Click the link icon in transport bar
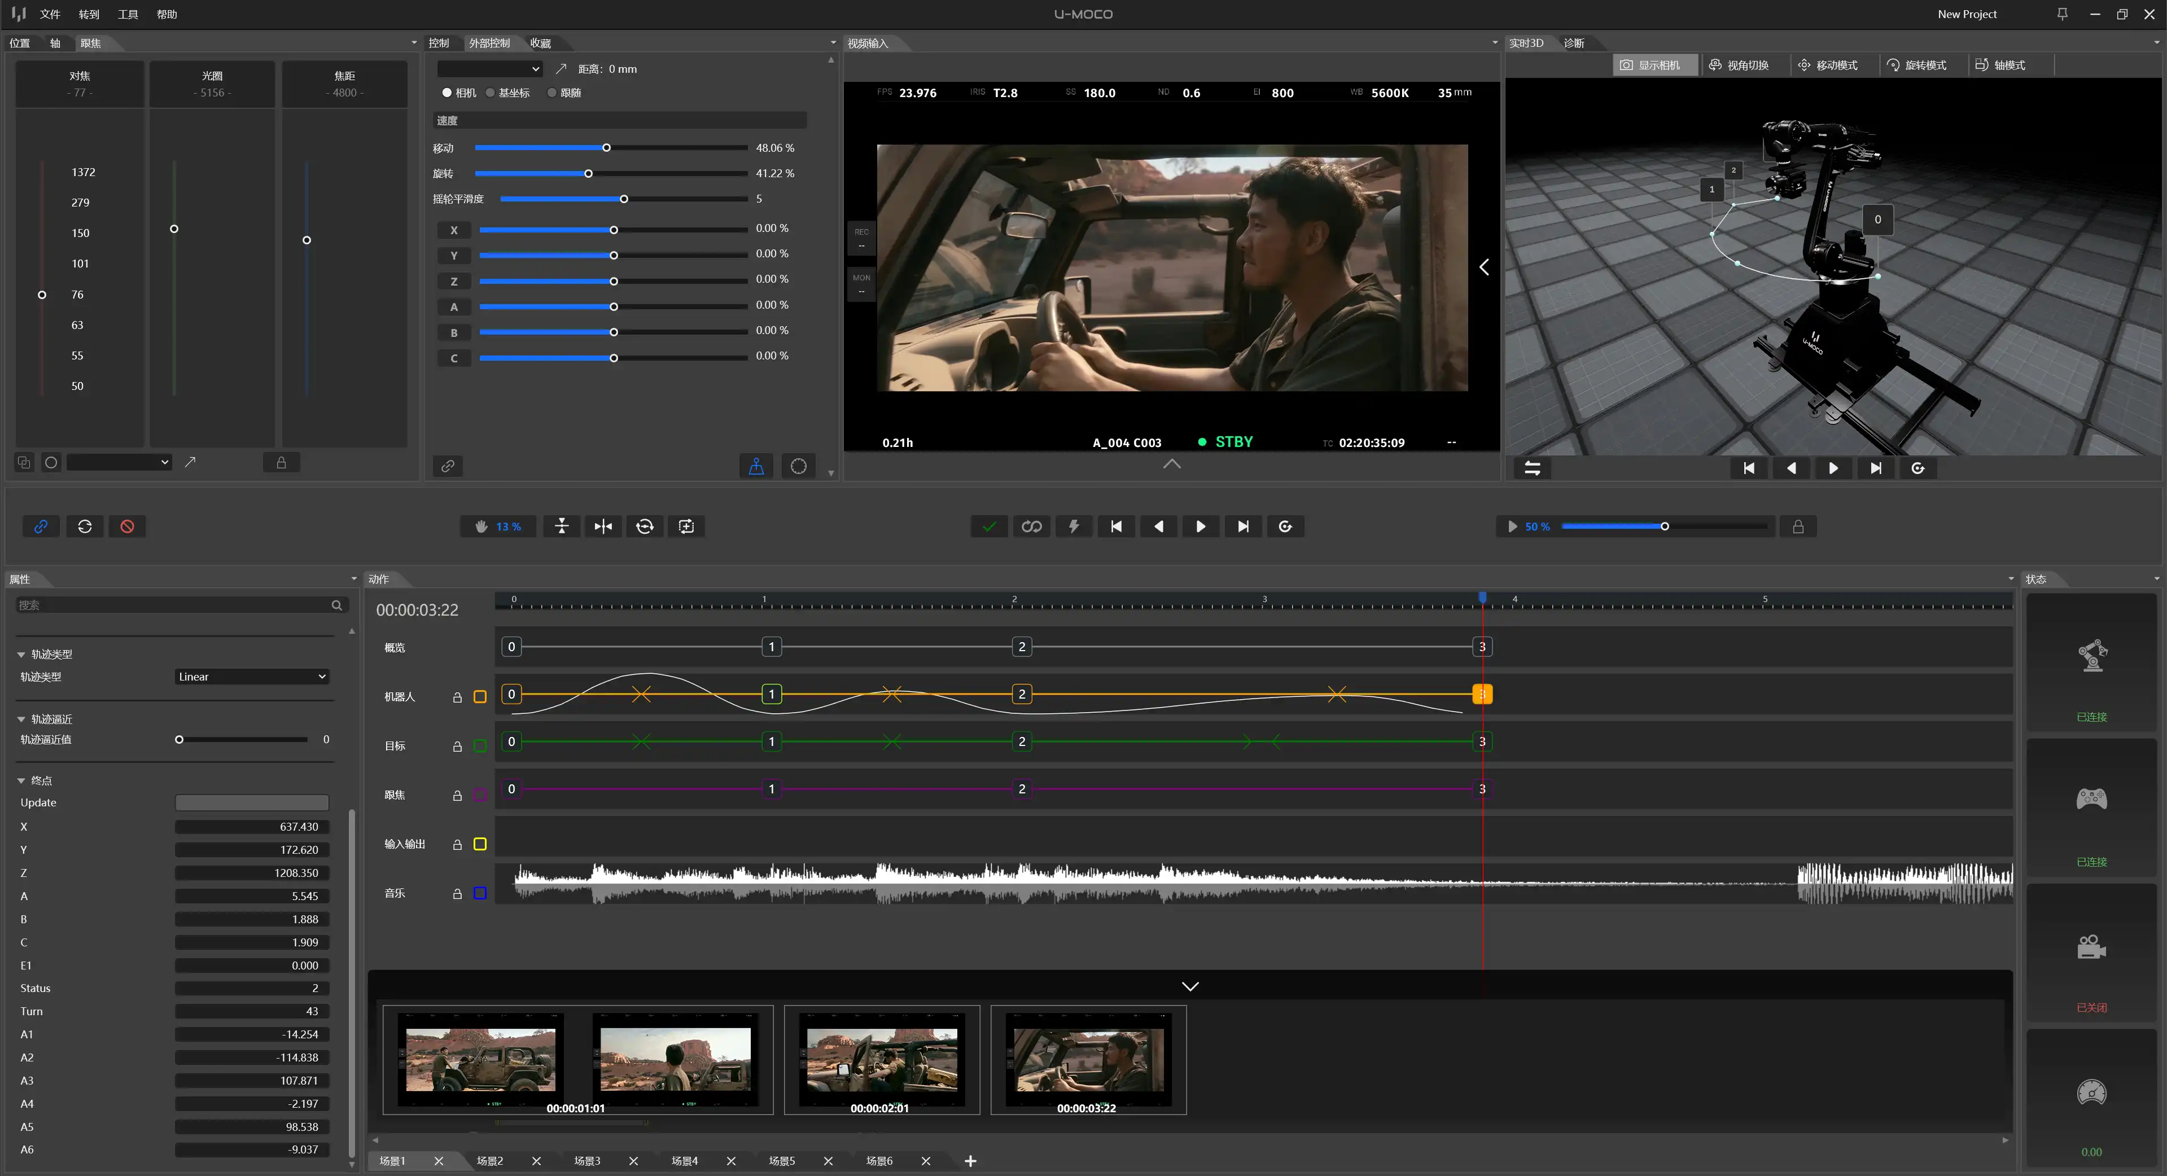 tap(41, 526)
